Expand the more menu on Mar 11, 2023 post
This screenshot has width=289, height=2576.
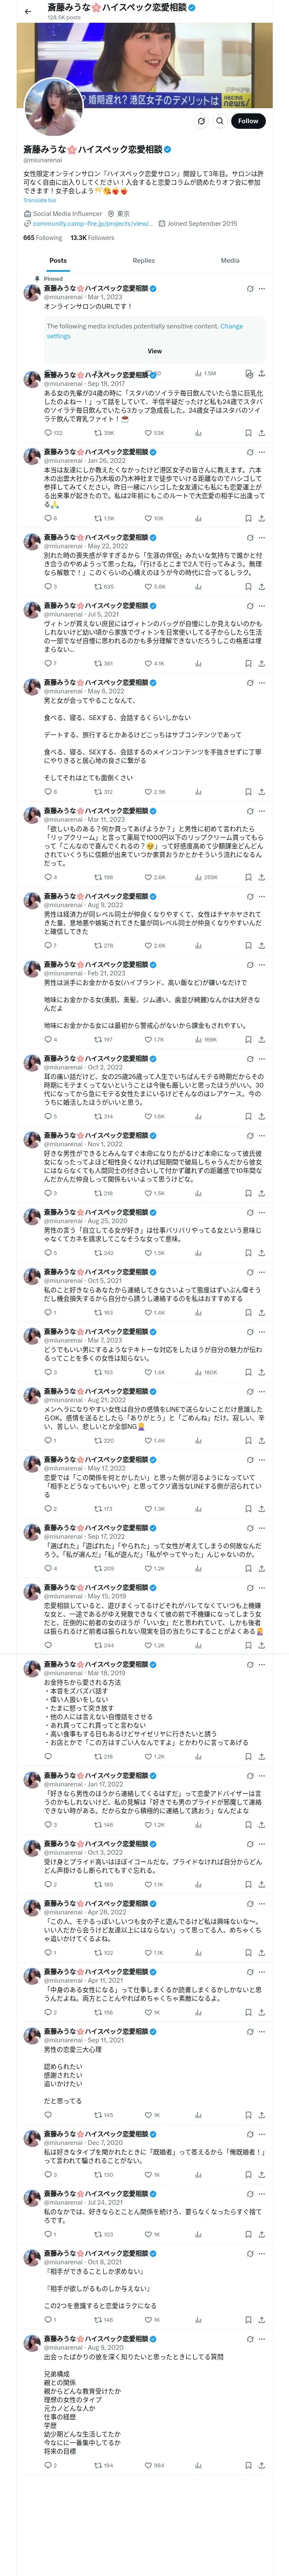coord(261,811)
